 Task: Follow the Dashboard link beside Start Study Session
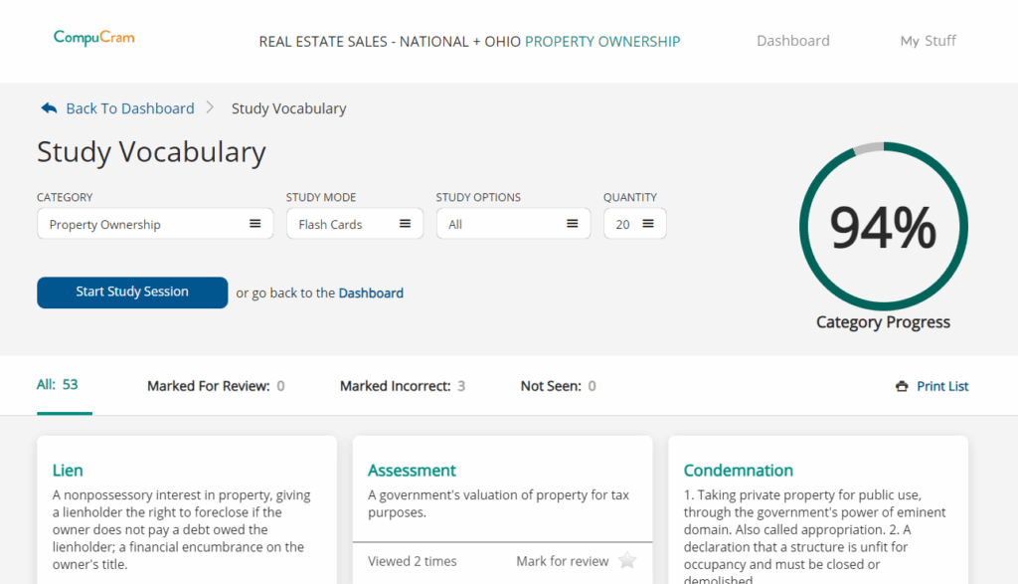click(371, 293)
